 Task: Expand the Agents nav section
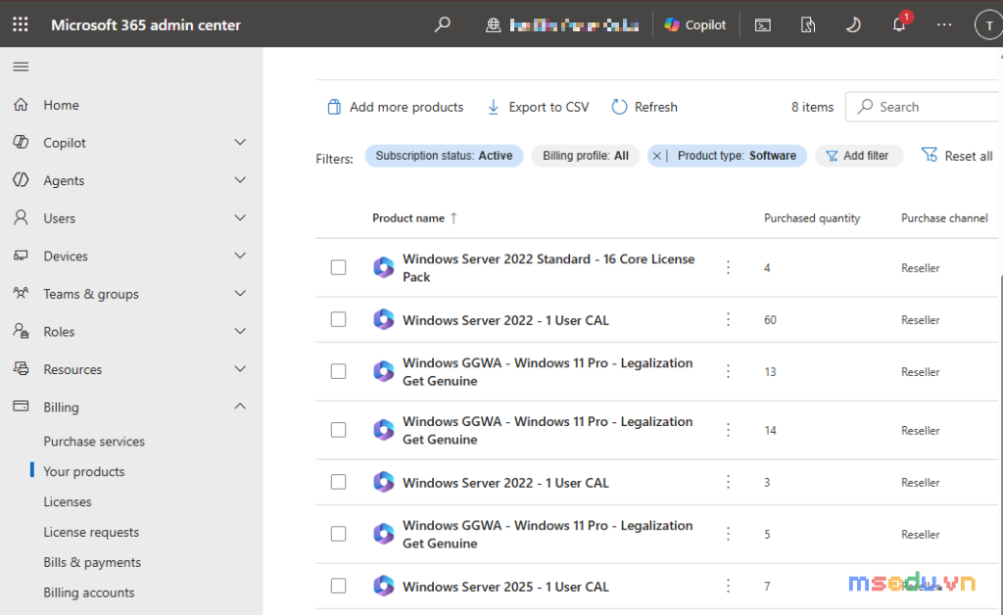click(x=240, y=180)
